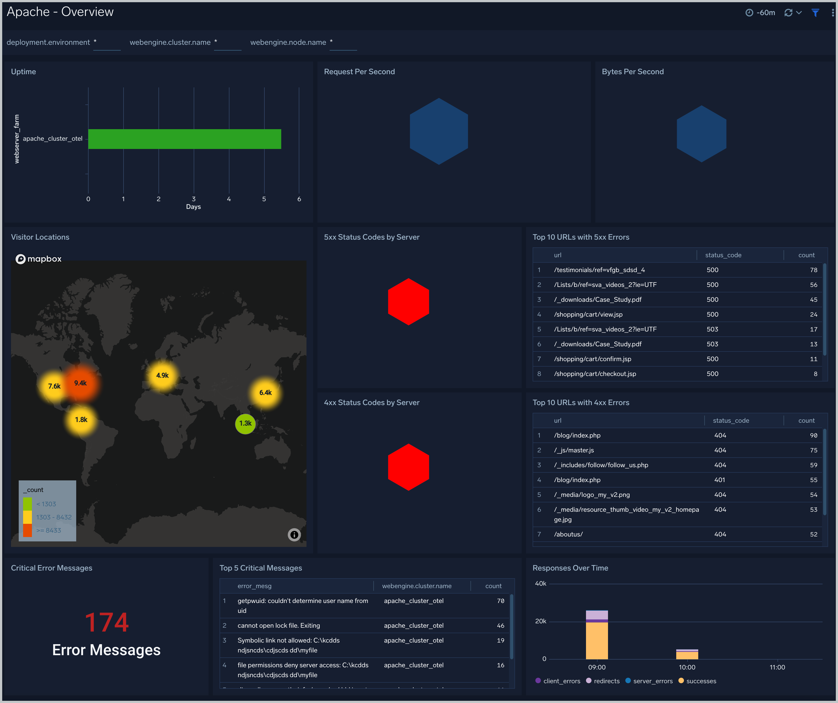Screen dimensions: 838x703
Task: Sort 4xx table by status_code column
Action: [x=731, y=420]
